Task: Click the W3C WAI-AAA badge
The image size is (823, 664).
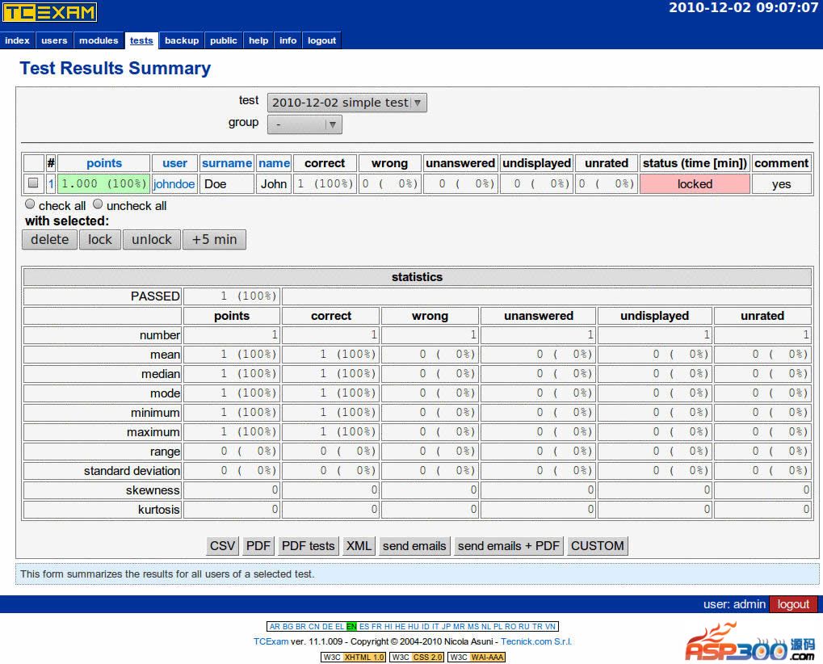Action: click(x=477, y=657)
